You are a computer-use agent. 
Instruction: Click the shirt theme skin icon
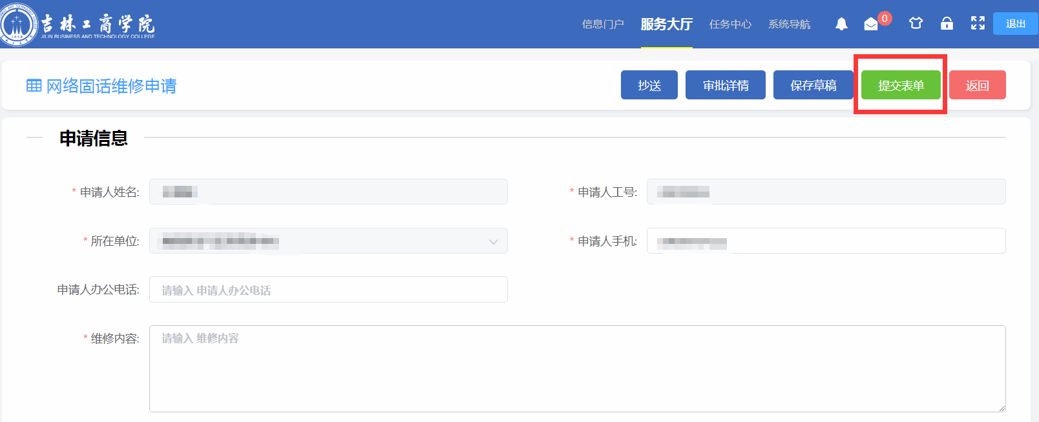click(916, 24)
